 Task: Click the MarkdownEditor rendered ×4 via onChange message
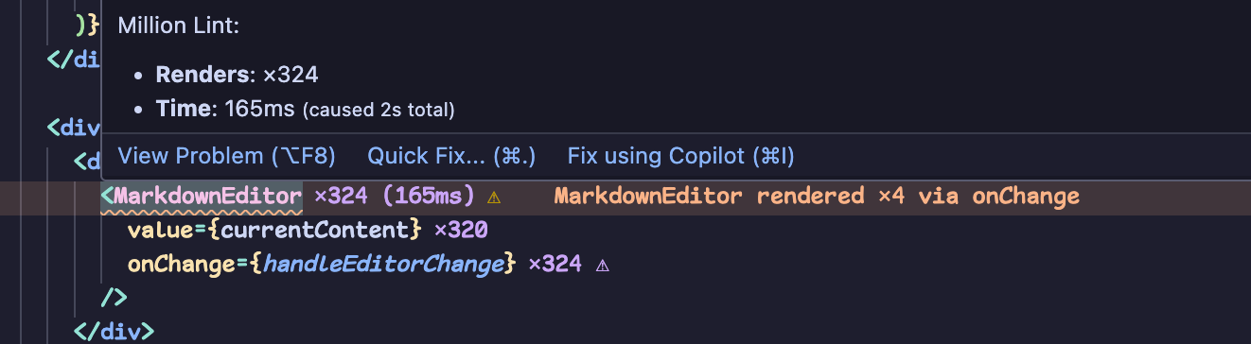click(817, 197)
